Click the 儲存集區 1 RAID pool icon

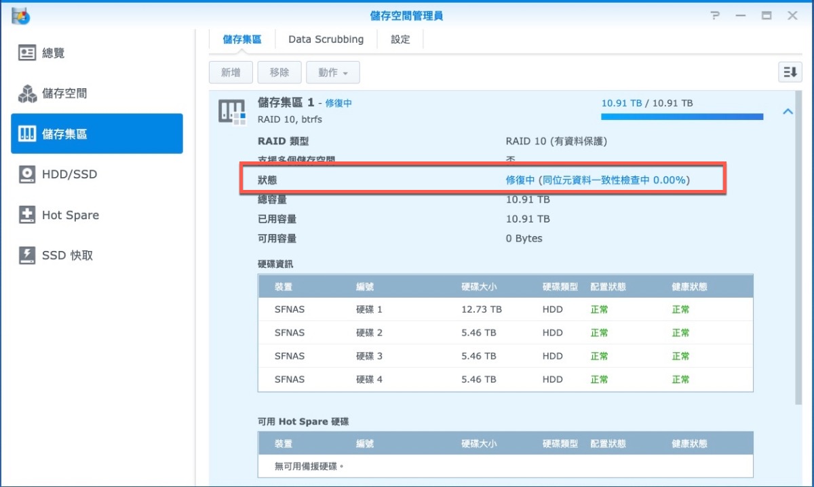[231, 111]
